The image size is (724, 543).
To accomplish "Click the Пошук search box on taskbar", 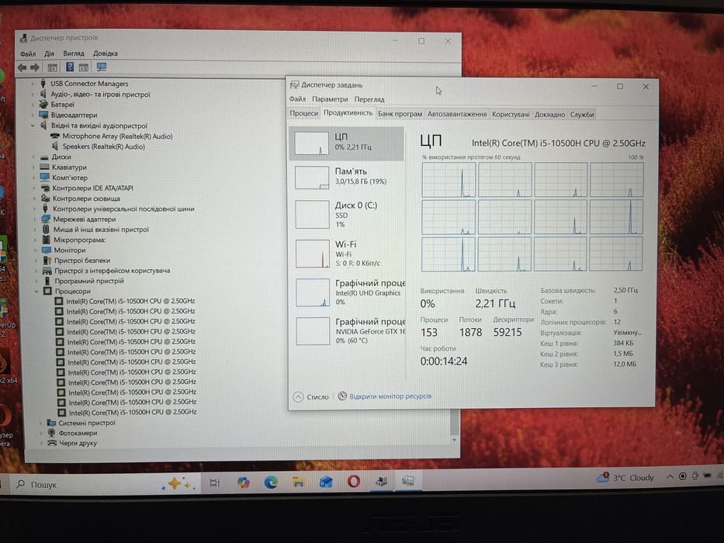I will 102,484.
